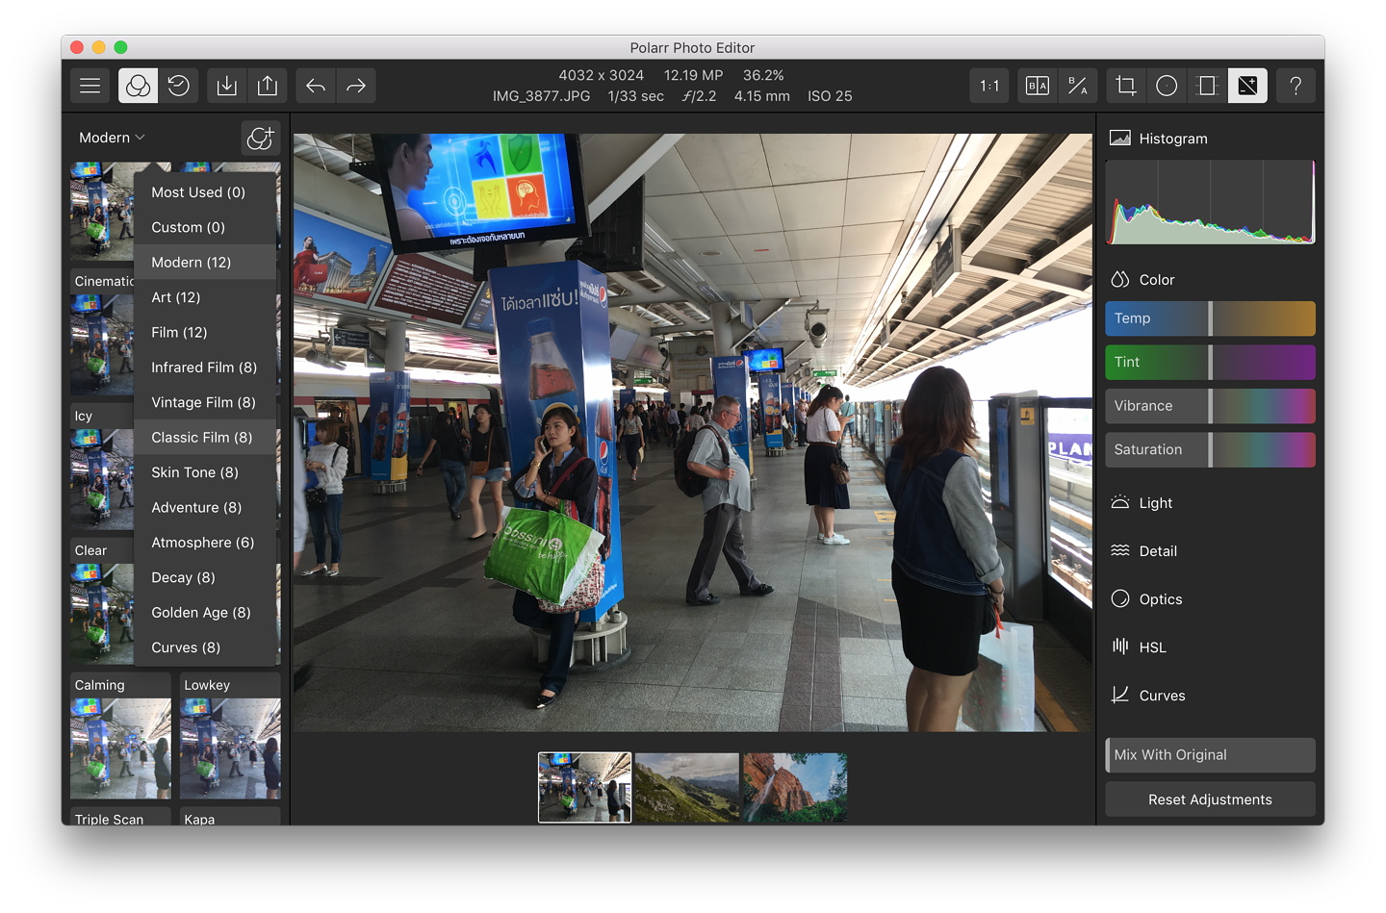Click the histogram graph

point(1210,202)
